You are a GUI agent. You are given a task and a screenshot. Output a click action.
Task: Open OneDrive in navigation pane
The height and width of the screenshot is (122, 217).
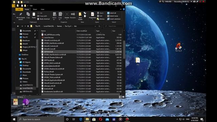point(25,55)
